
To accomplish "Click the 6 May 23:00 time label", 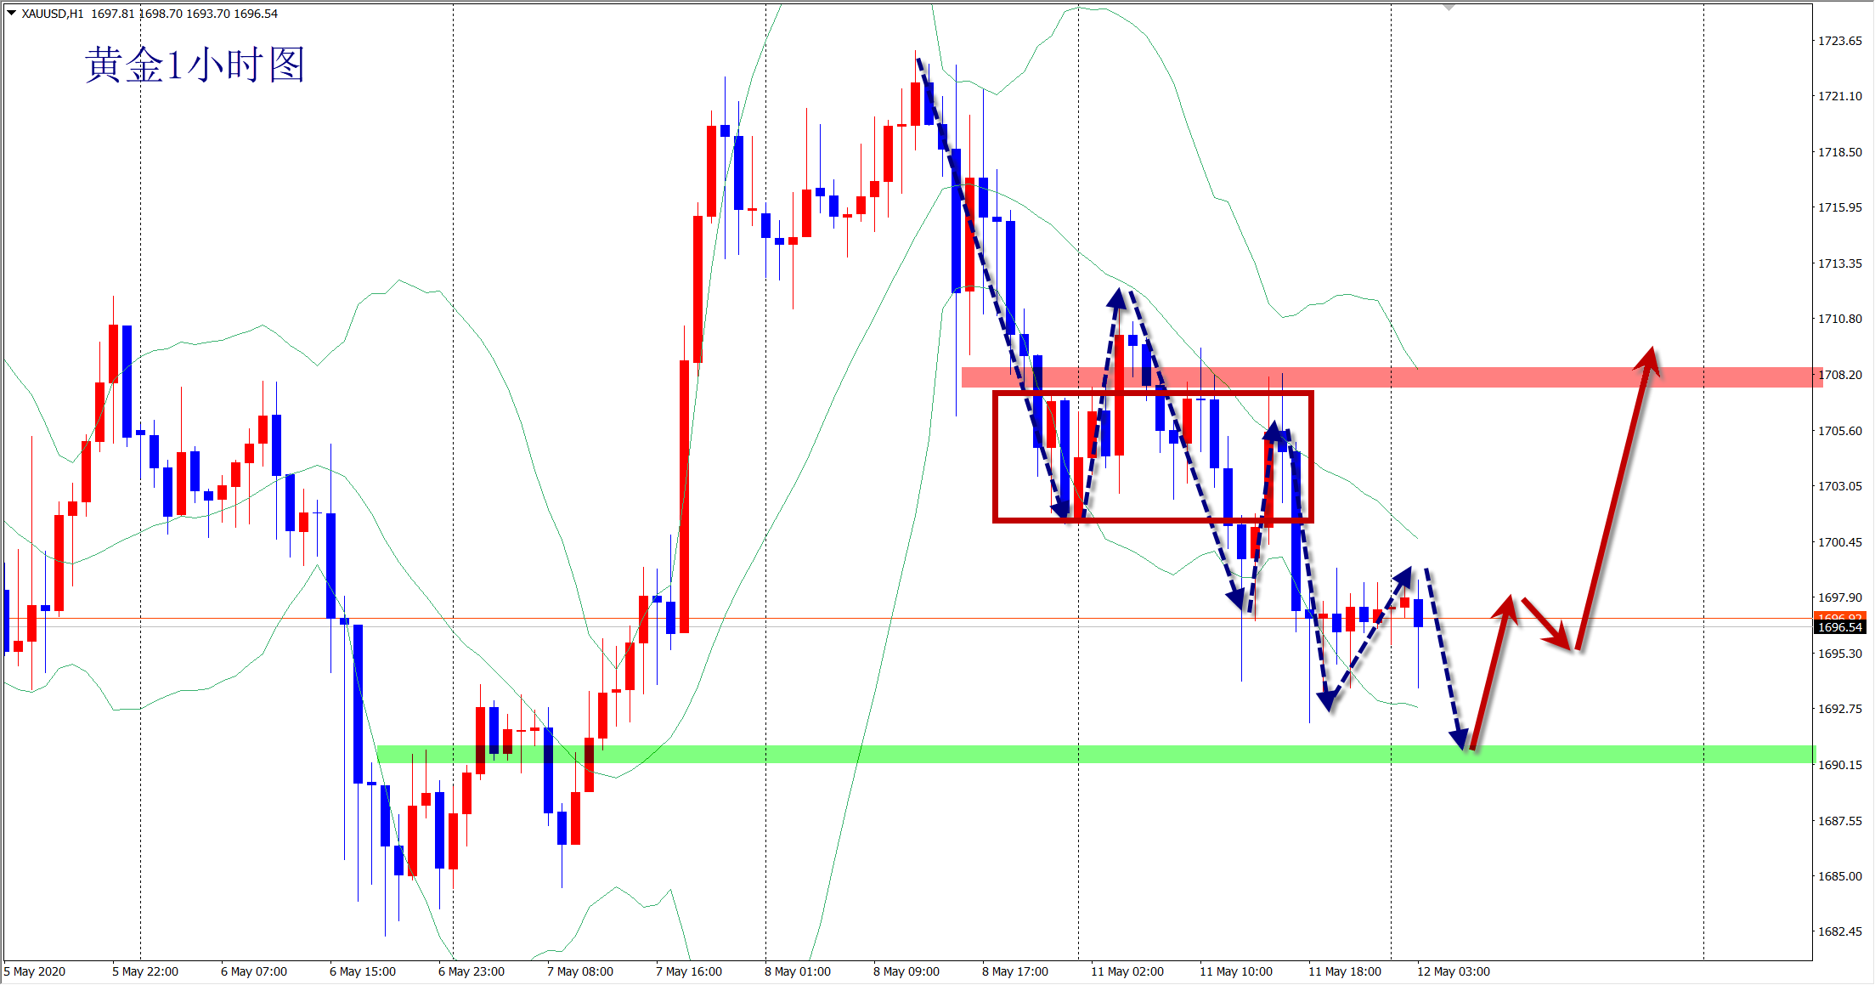I will (472, 971).
